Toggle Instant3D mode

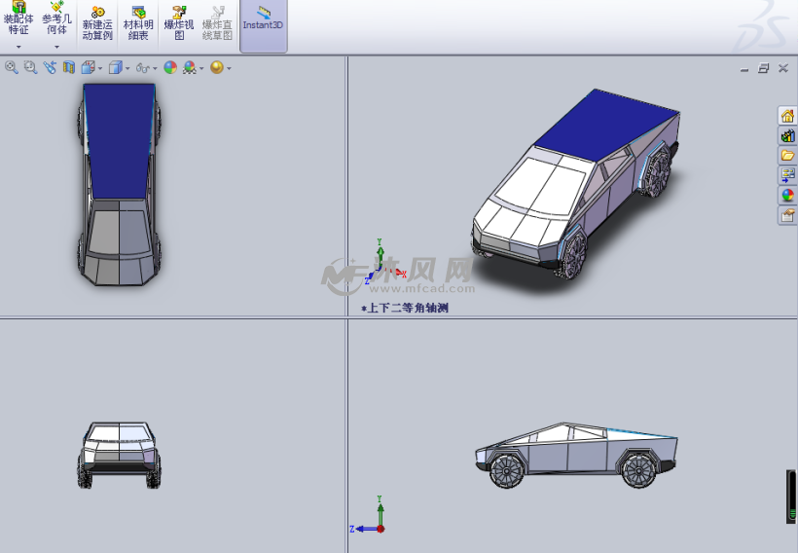point(263,24)
